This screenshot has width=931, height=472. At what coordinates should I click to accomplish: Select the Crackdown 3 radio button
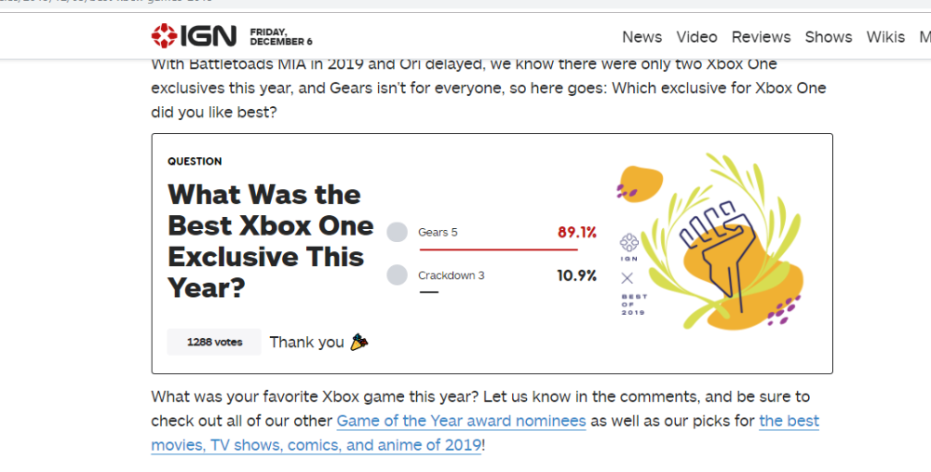point(397,276)
